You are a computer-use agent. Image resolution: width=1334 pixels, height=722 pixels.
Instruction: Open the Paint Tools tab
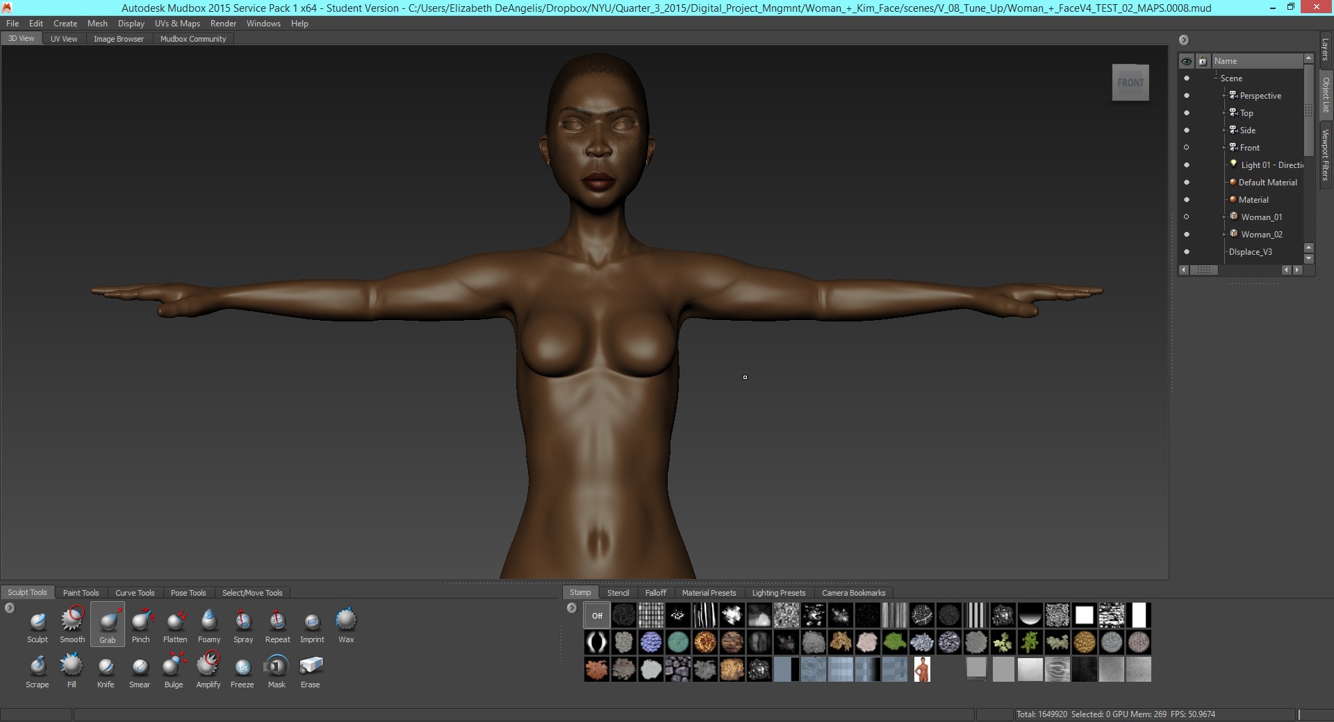81,593
